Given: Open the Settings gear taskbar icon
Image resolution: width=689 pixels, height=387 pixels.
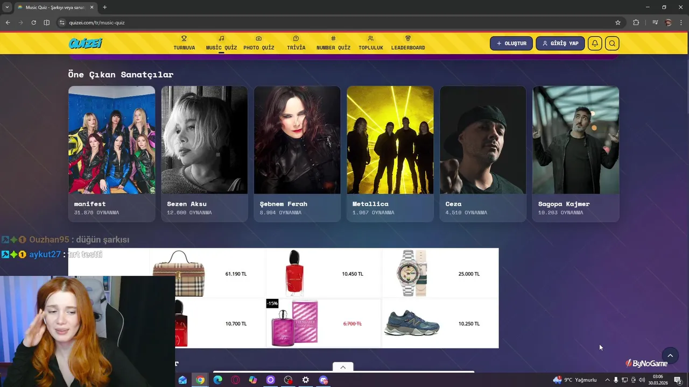Looking at the screenshot, I should coord(306,380).
